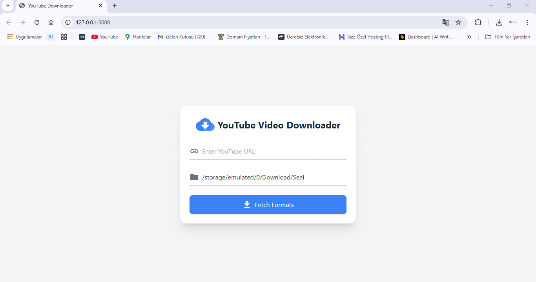Image resolution: width=536 pixels, height=282 pixels.
Task: Open the Ücretsiz Elektronik bookmark
Action: 304,37
